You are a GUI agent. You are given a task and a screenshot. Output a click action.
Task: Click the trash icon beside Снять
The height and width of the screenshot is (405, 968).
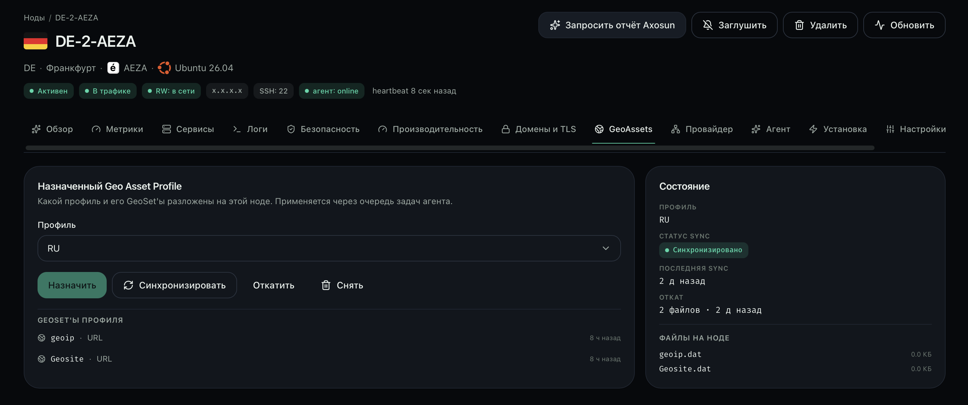326,285
